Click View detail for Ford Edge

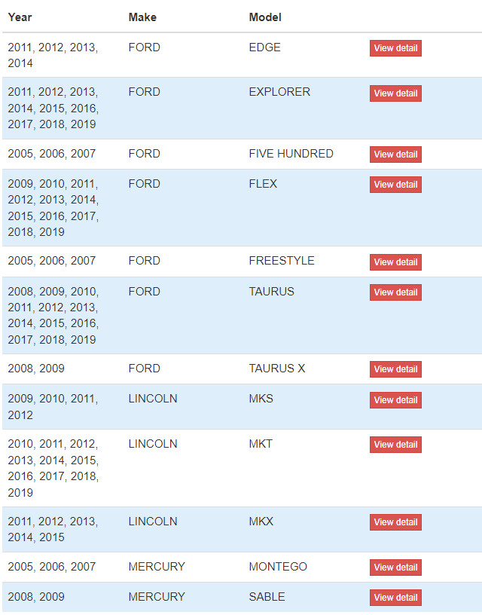[395, 48]
